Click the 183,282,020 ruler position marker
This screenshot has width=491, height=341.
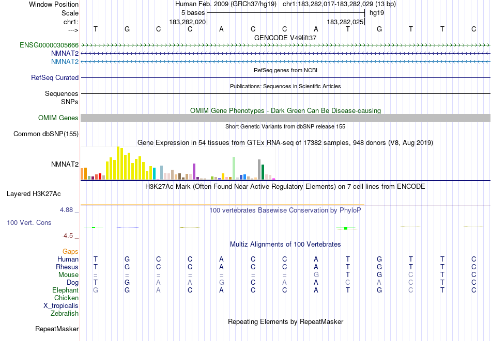(x=188, y=22)
